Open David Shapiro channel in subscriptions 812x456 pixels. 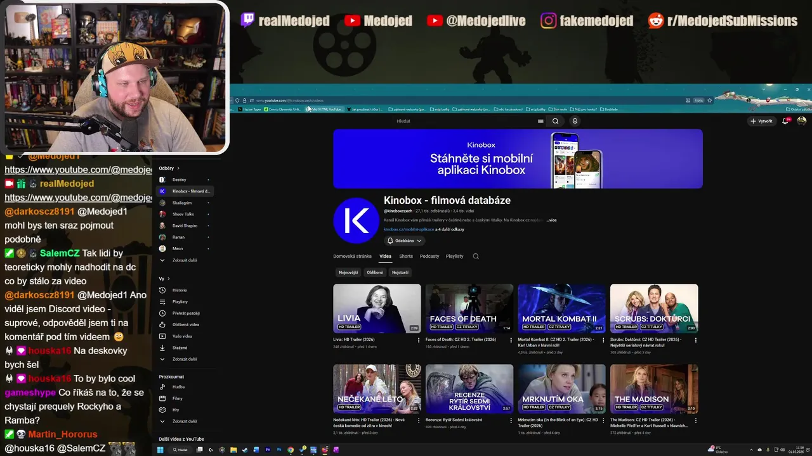coord(185,225)
